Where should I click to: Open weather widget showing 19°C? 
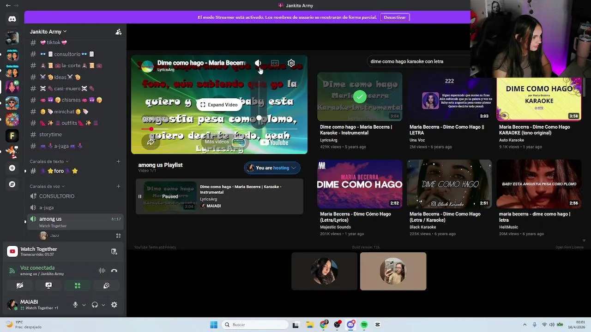pos(23,325)
